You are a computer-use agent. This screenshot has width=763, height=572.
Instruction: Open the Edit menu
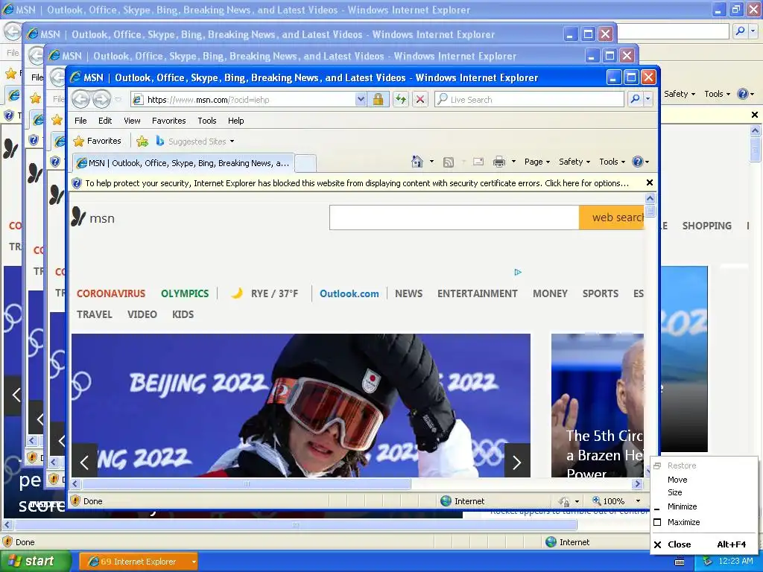(105, 121)
